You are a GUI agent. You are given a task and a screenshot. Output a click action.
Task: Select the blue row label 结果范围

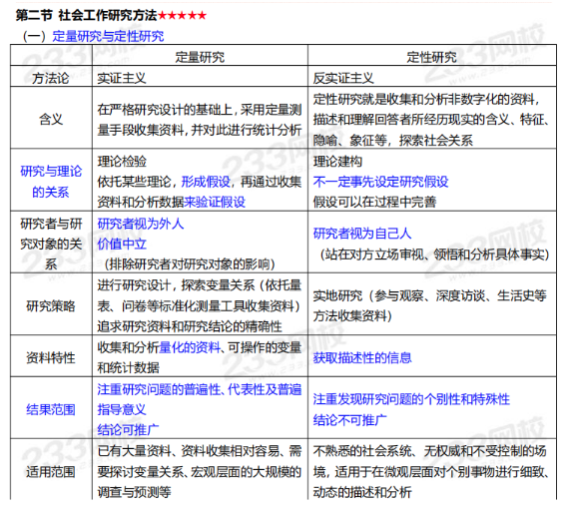coord(51,409)
